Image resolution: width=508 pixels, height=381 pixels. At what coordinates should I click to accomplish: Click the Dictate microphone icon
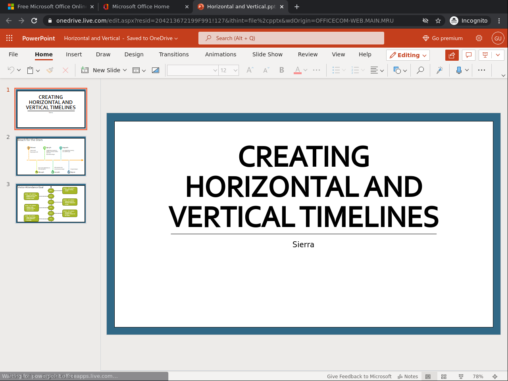[459, 70]
